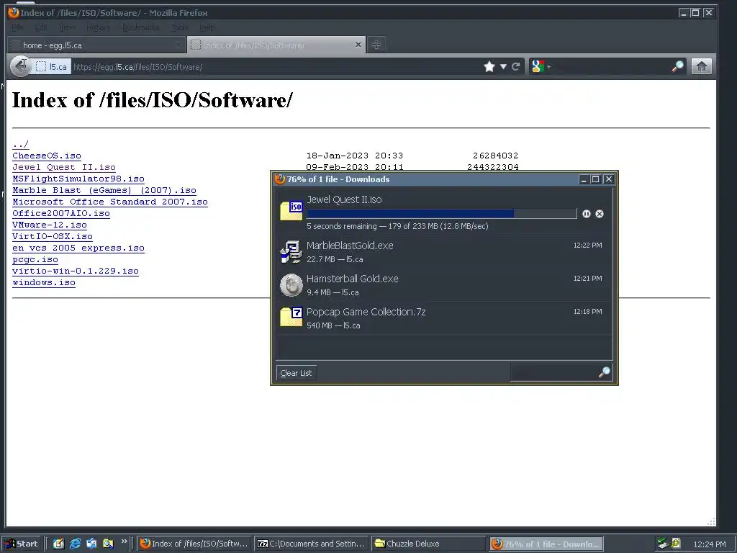Select the Popcap Game Collection.7z download entry
737x553 pixels.
coord(444,318)
